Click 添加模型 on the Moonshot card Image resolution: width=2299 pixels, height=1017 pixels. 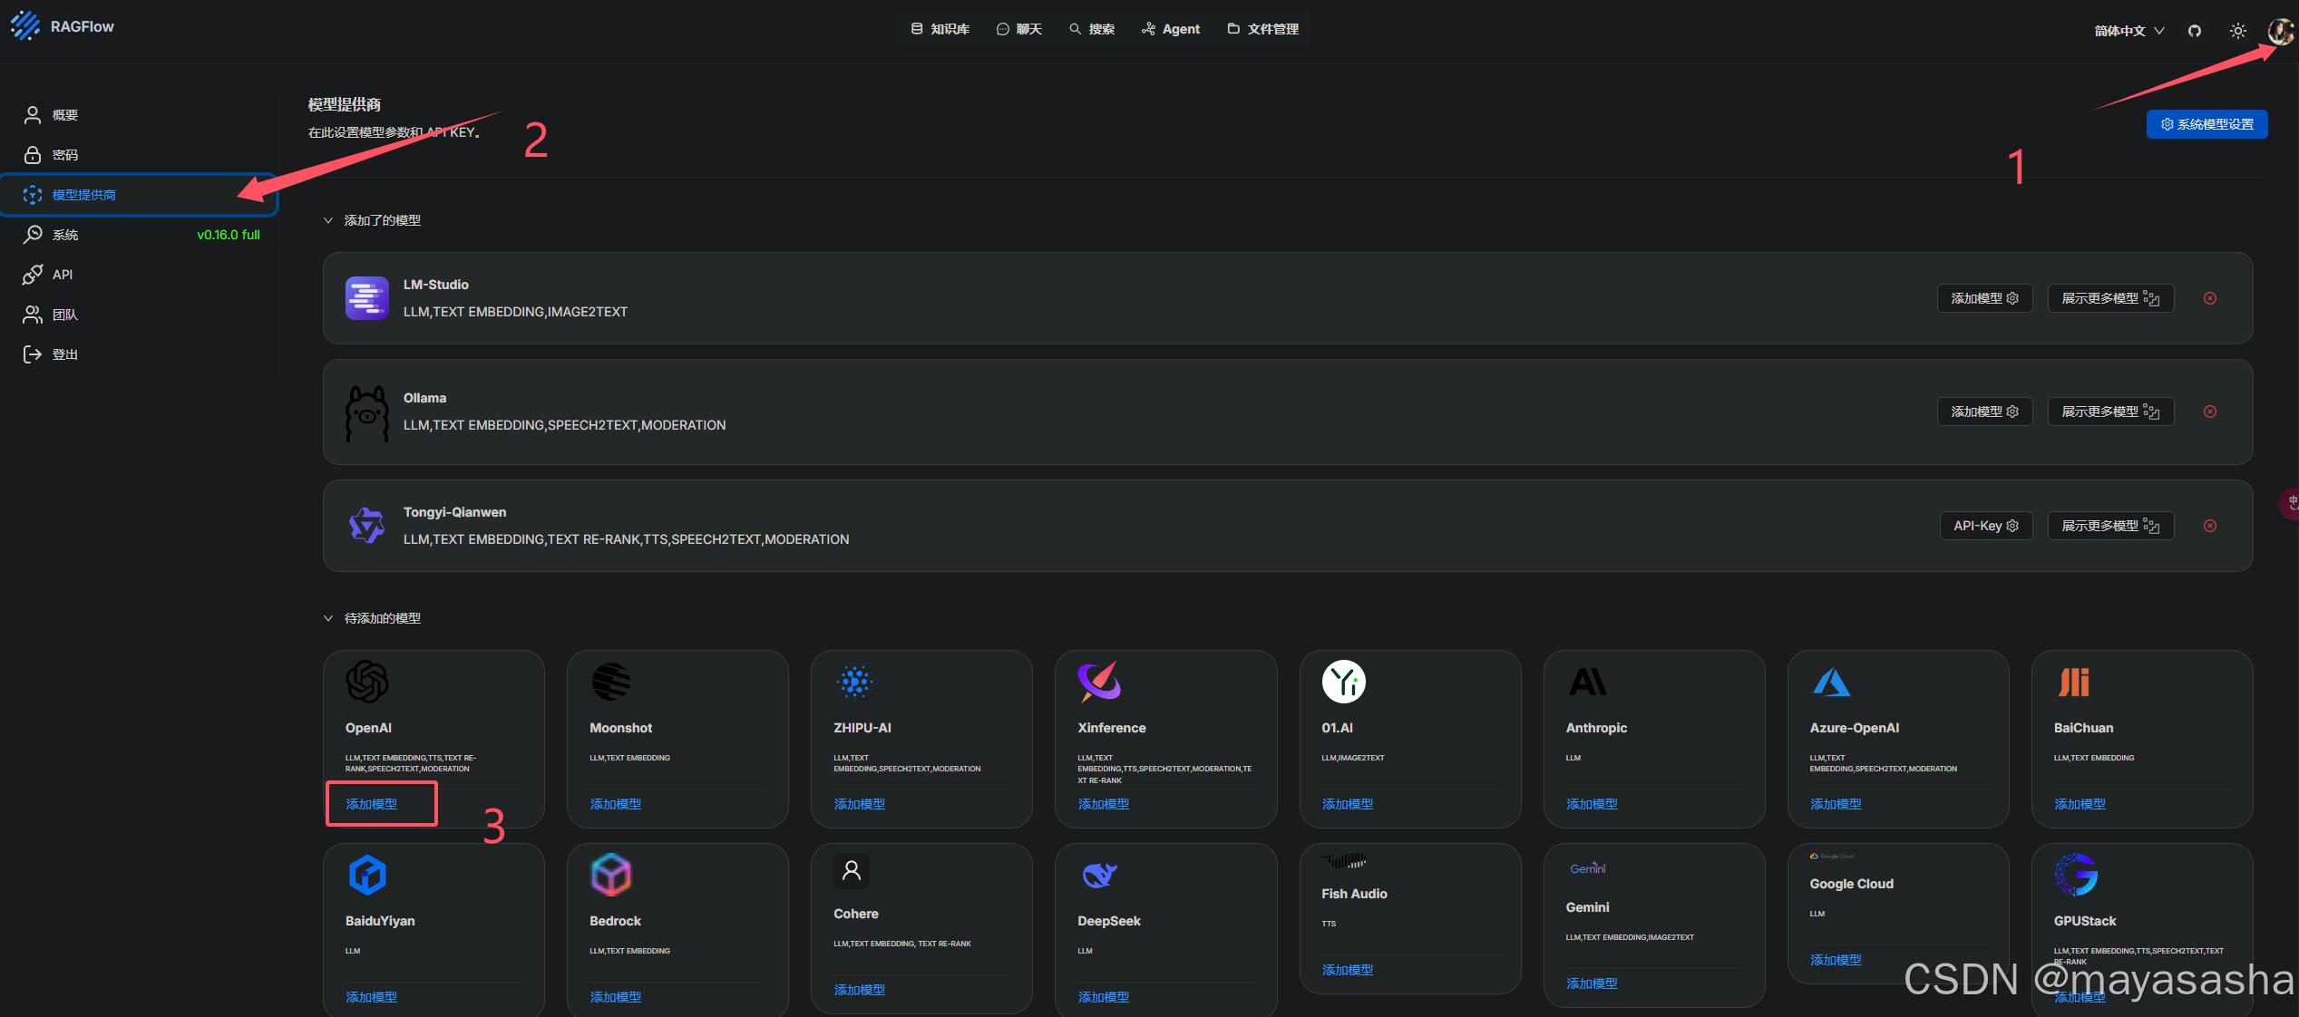[615, 804]
